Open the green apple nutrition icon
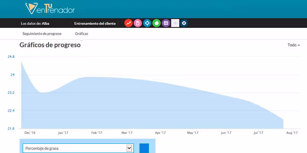 [156, 23]
